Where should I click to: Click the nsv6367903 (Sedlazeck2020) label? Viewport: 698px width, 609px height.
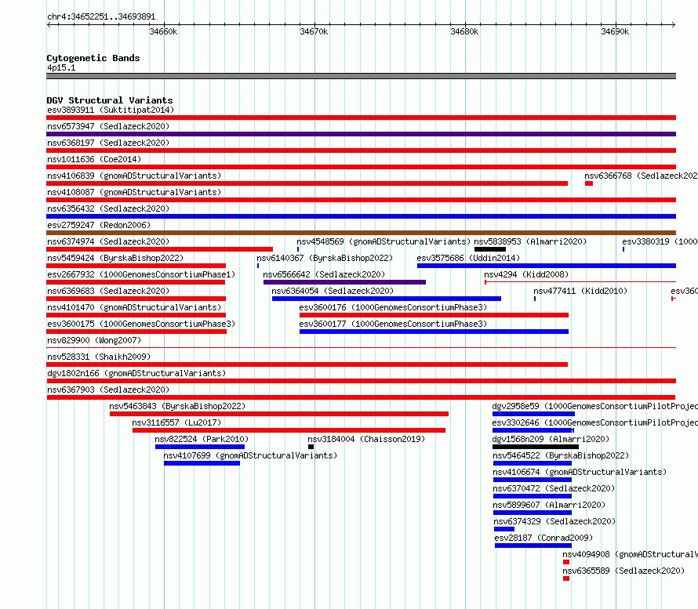point(108,390)
